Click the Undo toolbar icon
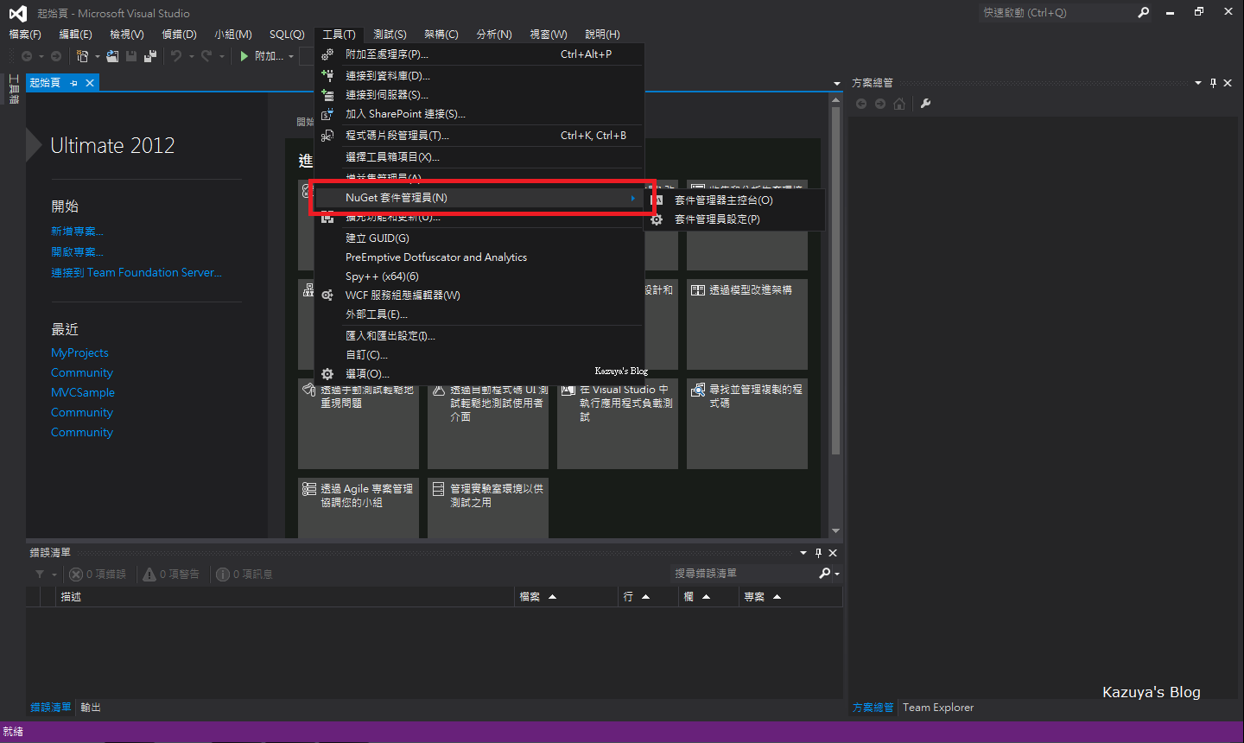1244x743 pixels. coord(176,56)
